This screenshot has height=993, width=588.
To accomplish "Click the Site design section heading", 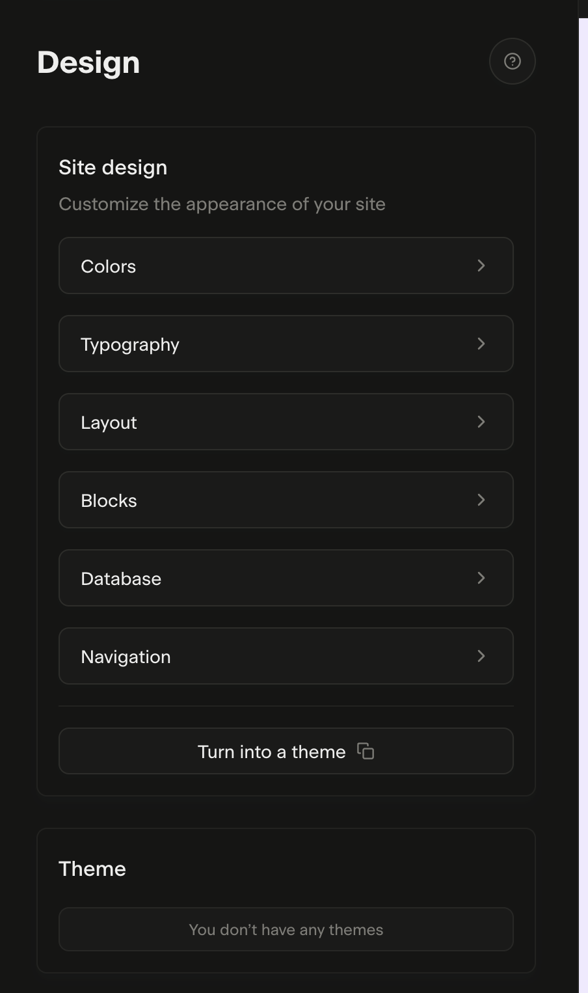I will coord(113,167).
